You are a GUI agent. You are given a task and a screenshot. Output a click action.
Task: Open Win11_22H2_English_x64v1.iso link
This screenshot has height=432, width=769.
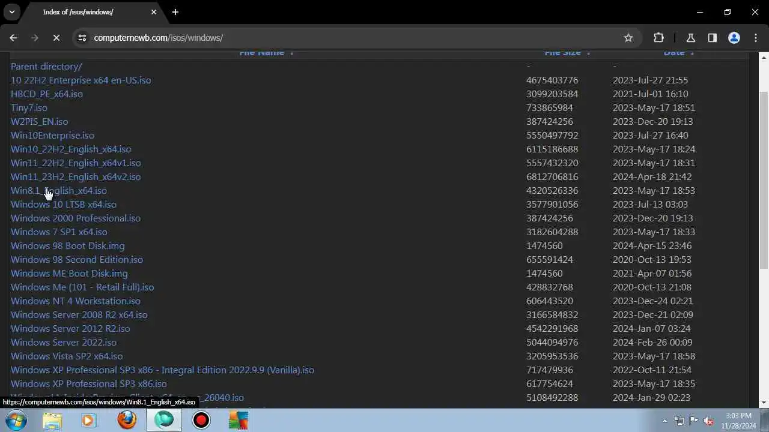click(76, 163)
